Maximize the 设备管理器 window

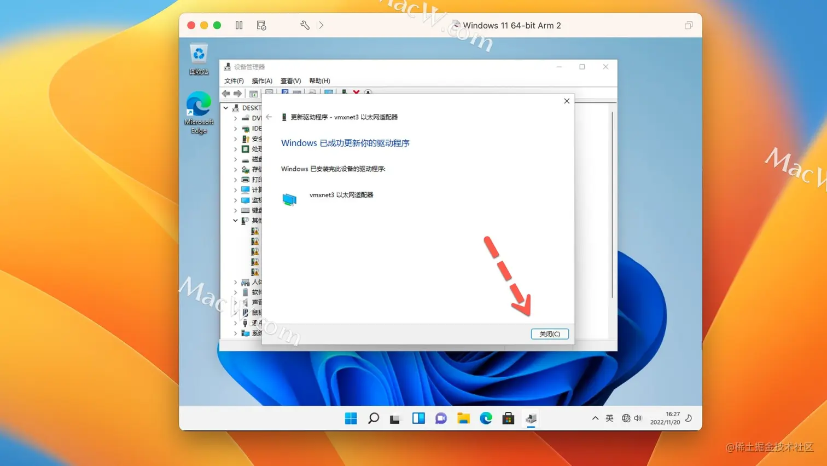click(582, 67)
